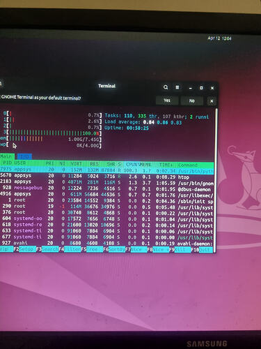Maximize the Terminal window
This screenshot has width=261, height=349.
pyautogui.click(x=201, y=88)
